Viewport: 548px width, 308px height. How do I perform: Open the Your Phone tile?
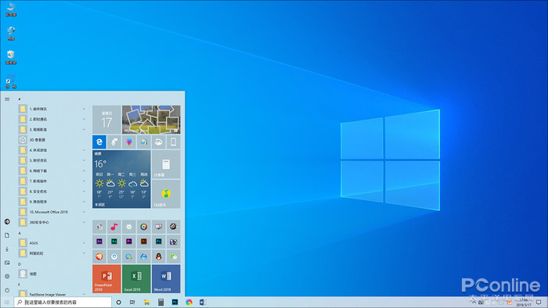[173, 142]
